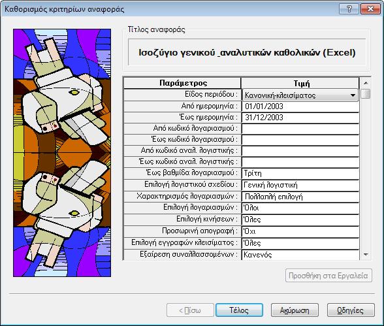
Task: Open the Οδηγίες help button
Action: [351, 310]
